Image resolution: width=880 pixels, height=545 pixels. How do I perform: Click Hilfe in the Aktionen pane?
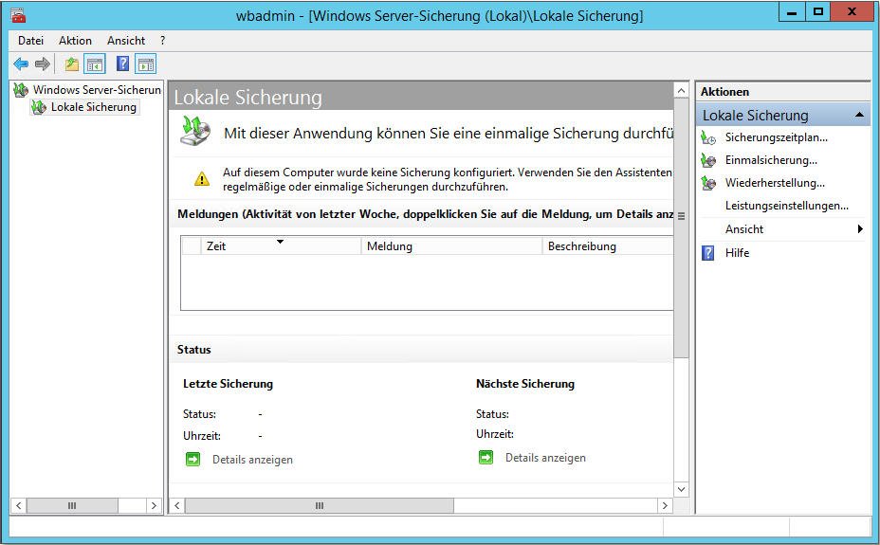738,253
